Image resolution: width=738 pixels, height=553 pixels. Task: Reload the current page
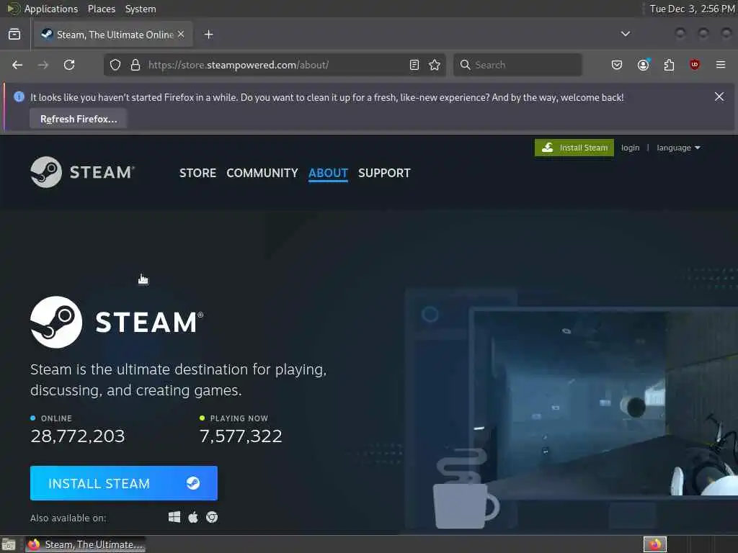click(69, 65)
